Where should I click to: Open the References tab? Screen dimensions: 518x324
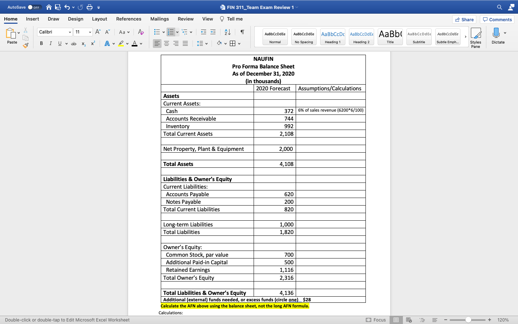tap(129, 19)
